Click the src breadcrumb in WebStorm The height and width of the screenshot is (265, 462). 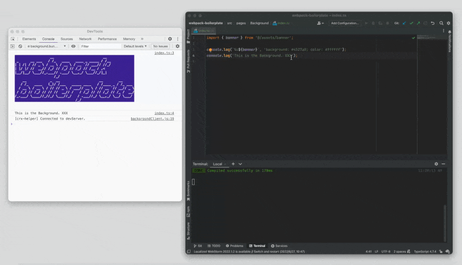229,23
